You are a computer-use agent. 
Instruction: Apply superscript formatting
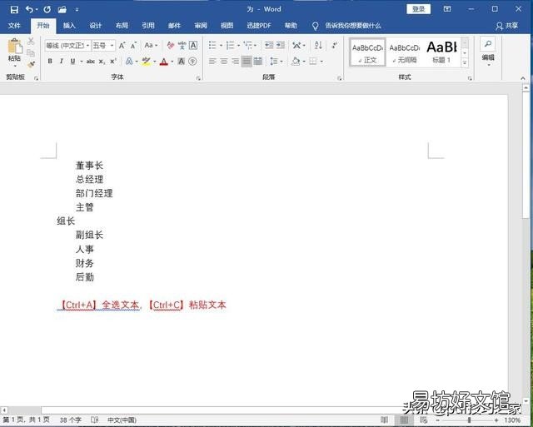[x=113, y=62]
